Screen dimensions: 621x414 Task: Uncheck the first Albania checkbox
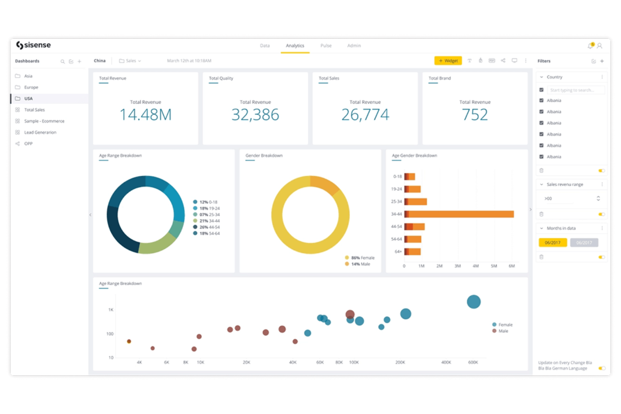pyautogui.click(x=542, y=100)
